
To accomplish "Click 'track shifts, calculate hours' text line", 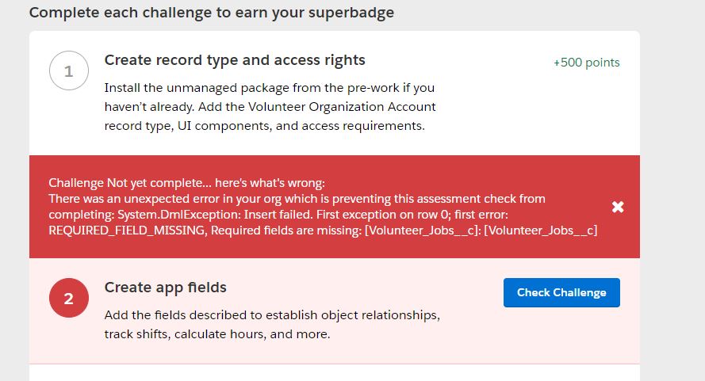I will pos(216,334).
